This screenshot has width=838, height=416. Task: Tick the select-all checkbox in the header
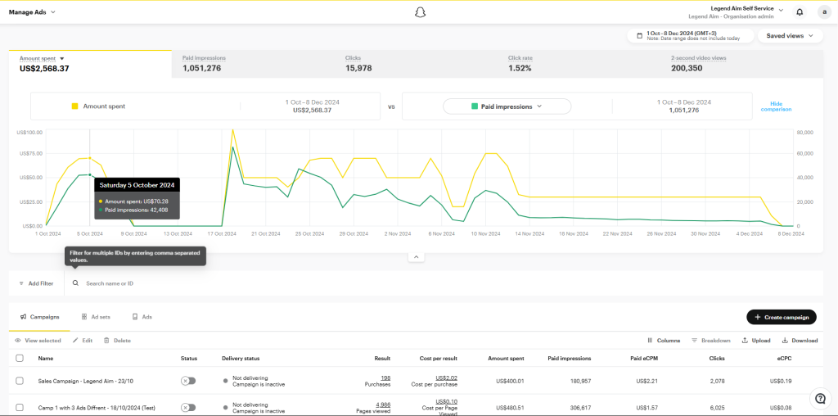point(20,358)
